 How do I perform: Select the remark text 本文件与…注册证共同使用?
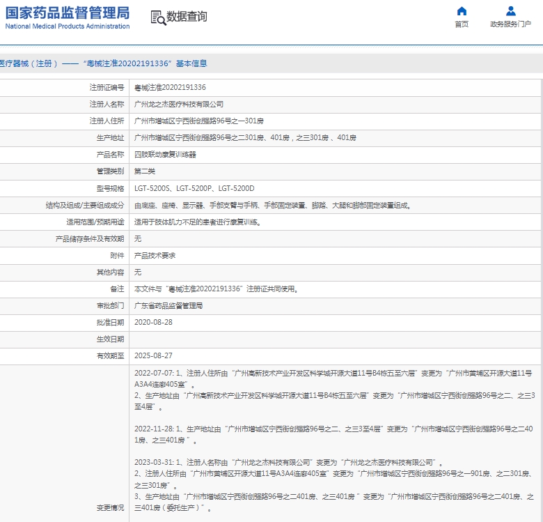pyautogui.click(x=217, y=289)
